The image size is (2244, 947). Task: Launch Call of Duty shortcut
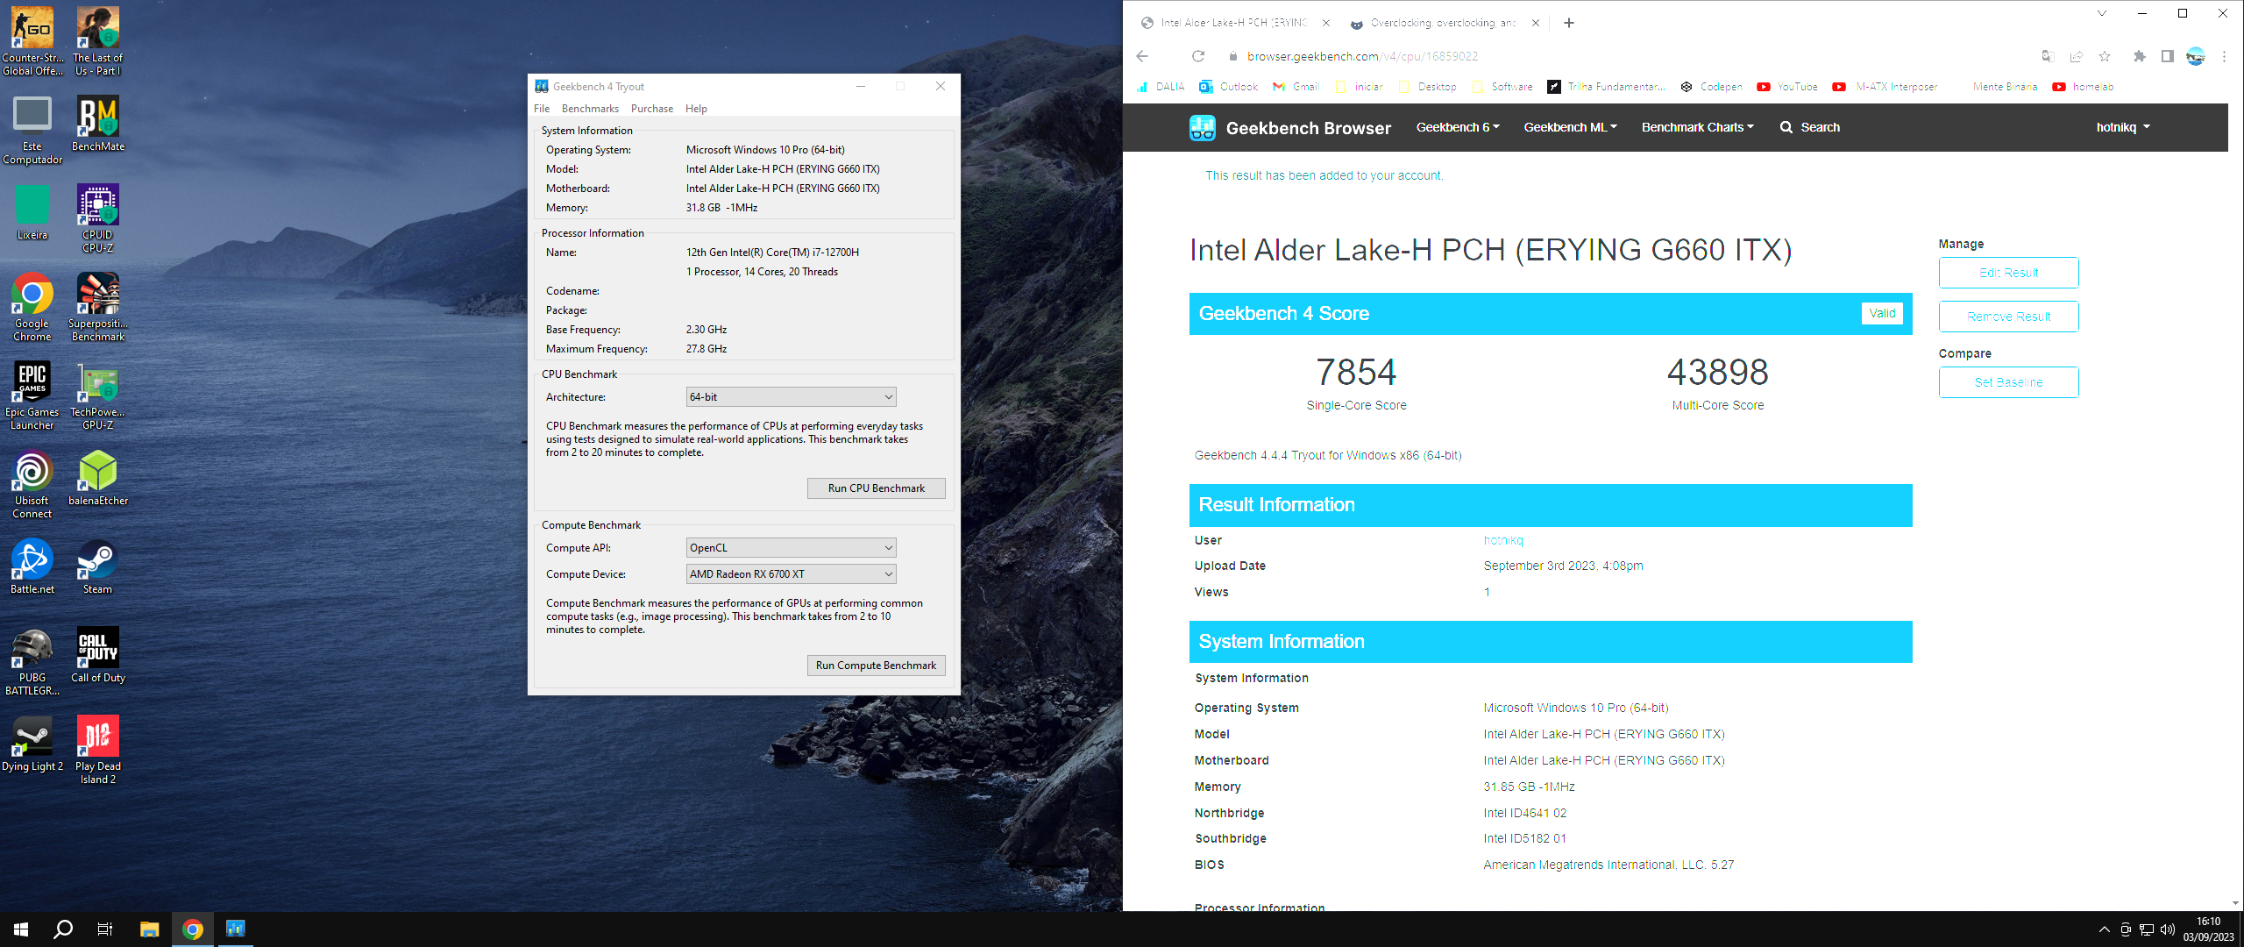97,654
